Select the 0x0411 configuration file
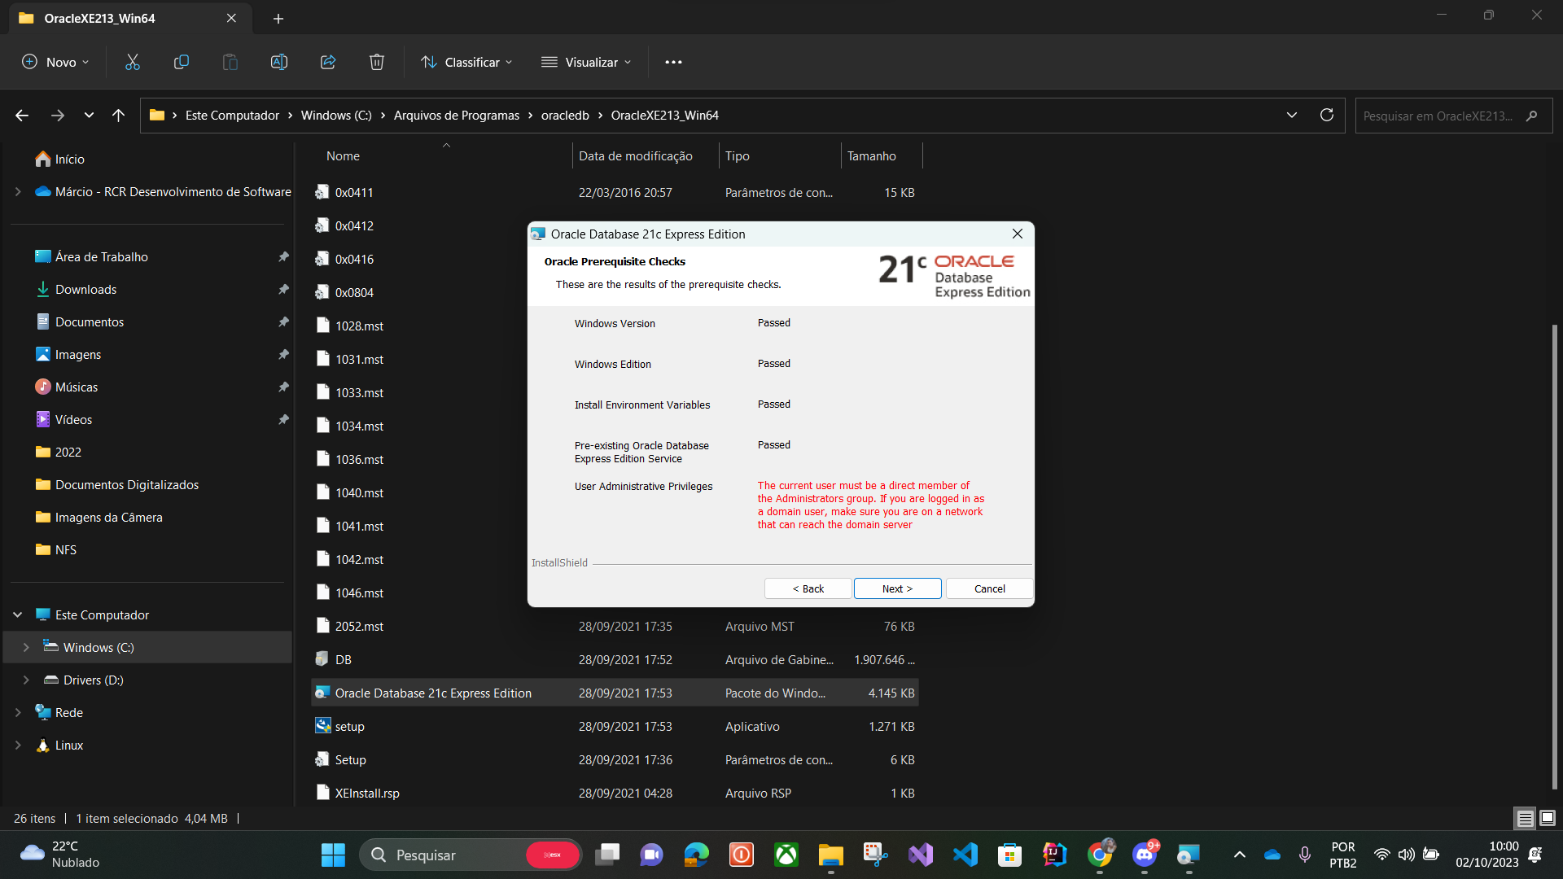1563x879 pixels. click(615, 193)
